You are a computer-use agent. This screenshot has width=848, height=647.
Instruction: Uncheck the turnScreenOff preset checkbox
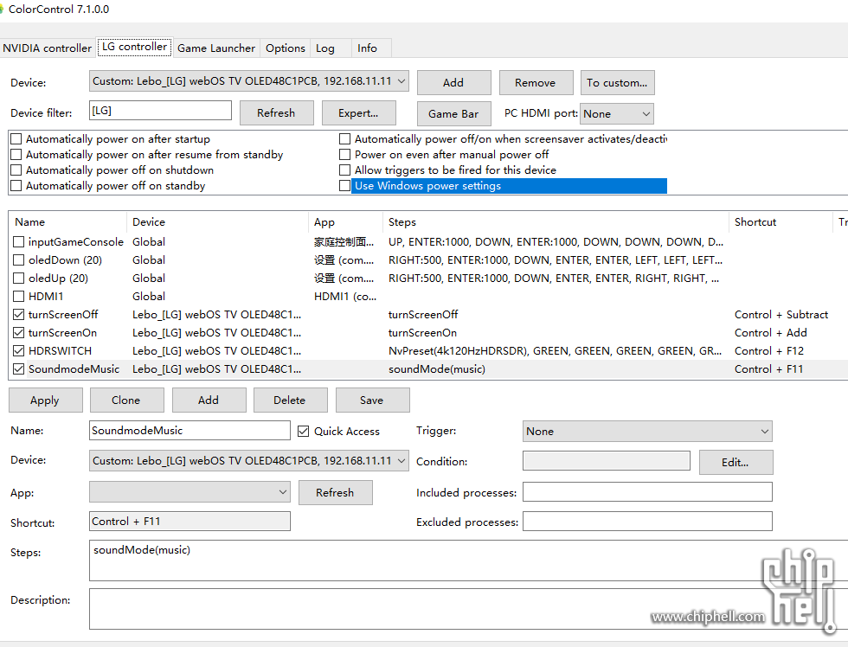[18, 315]
